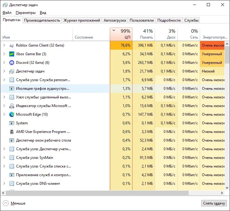
Task: Switch to the Подробности tab
Action: [x=169, y=20]
